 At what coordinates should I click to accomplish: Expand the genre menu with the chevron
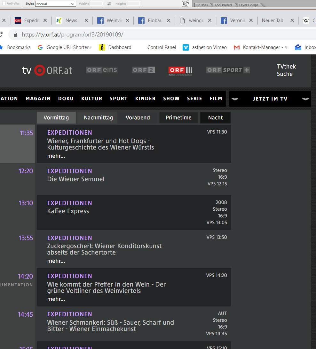pos(235,99)
